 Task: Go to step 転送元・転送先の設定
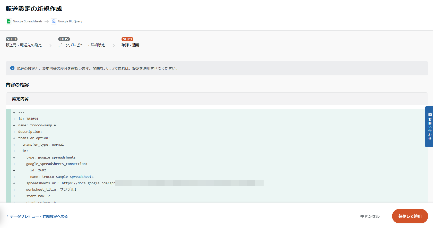(24, 45)
